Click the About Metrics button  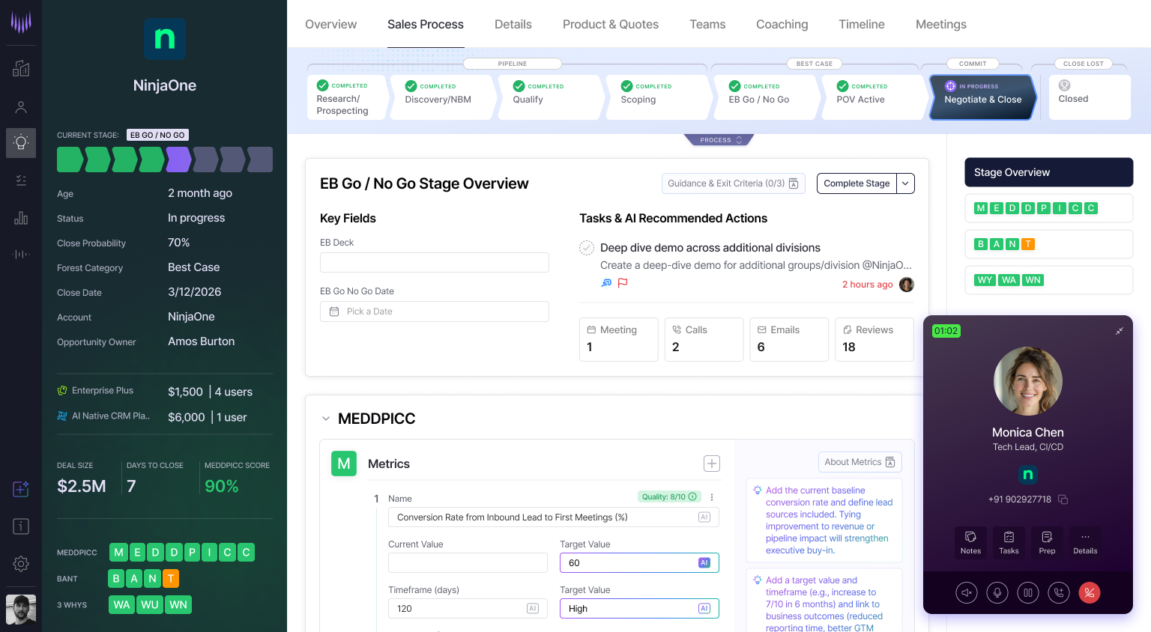(x=860, y=462)
